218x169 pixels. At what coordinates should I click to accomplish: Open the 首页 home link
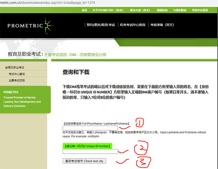point(84,10)
